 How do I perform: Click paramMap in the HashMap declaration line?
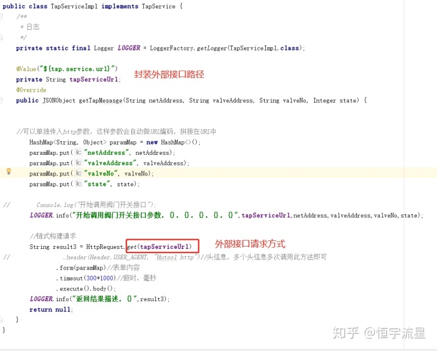click(x=123, y=142)
